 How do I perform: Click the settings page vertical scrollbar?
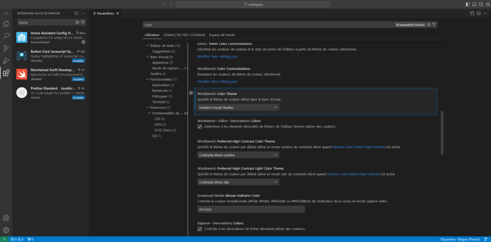pos(442,133)
